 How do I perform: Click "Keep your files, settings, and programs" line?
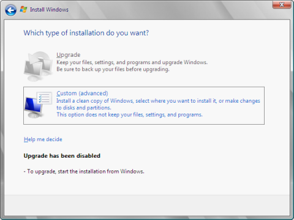coord(132,62)
